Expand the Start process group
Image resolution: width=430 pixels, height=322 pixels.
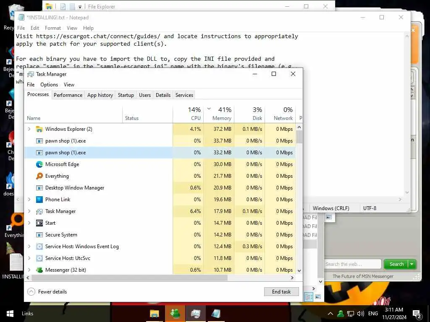pyautogui.click(x=29, y=223)
